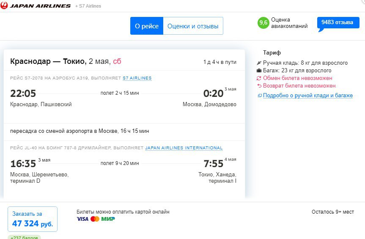This screenshot has width=365, height=239.
Task: Order the ticket for 47 324 руб.
Action: click(x=33, y=219)
